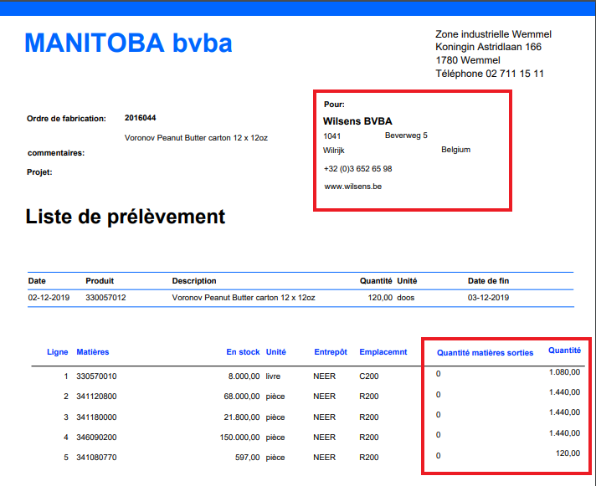Select the location C200
The width and height of the screenshot is (596, 486).
pyautogui.click(x=368, y=376)
